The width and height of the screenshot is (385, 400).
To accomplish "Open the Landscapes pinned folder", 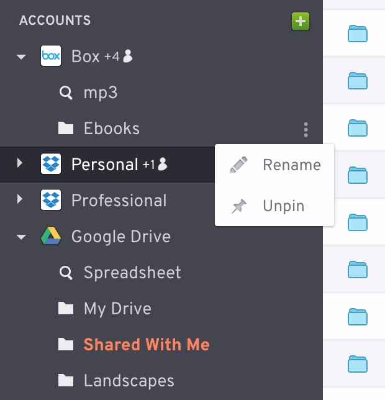I will [129, 381].
